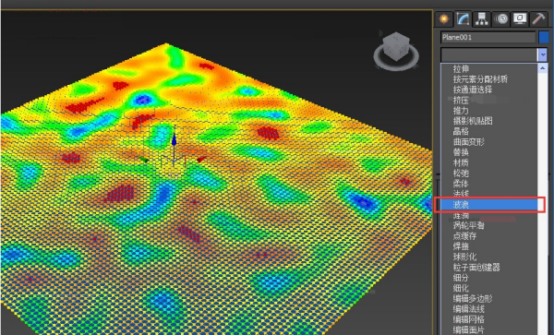Open the Display command panel tab
This screenshot has height=335, width=554.
coord(520,18)
